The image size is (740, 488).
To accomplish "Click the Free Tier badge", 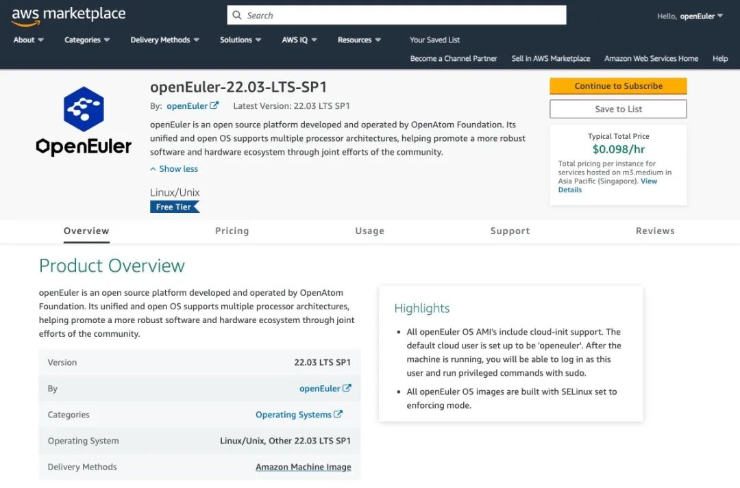I will 175,207.
